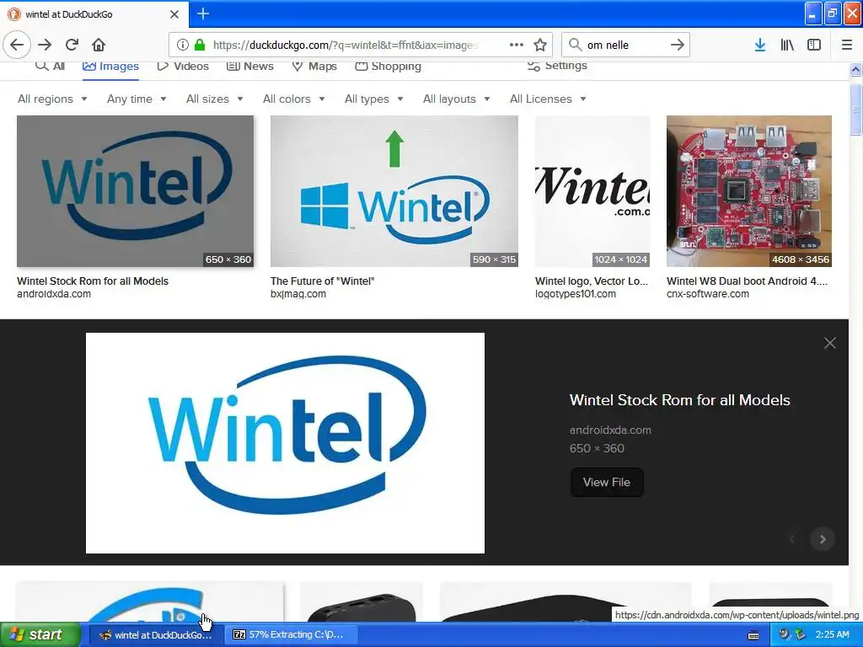Switch to the Shopping tab
863x647 pixels.
[x=388, y=66]
